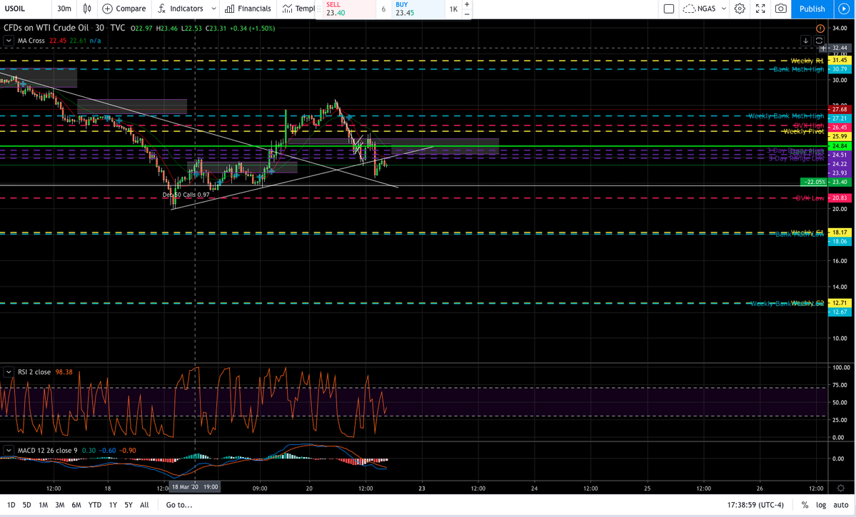Click the orange alert warning icon
Screen dimensions: 856x517
point(820,28)
